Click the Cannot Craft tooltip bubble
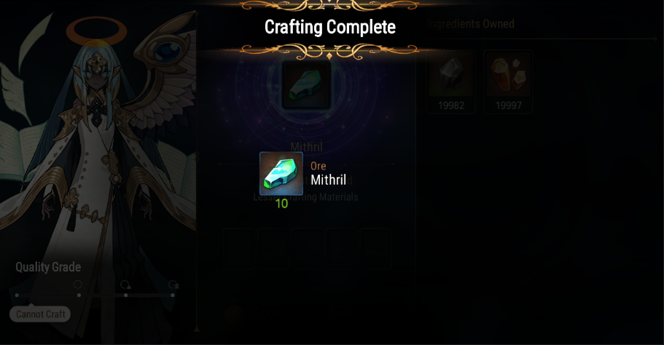The height and width of the screenshot is (345, 664). point(40,314)
